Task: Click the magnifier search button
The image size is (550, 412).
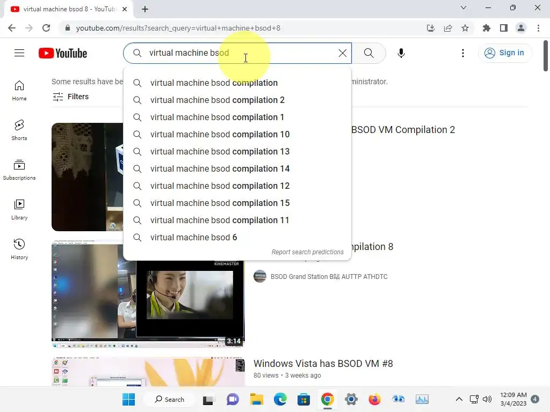Action: (x=368, y=53)
